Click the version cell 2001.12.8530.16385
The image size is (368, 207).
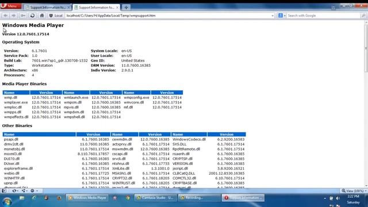(227, 174)
